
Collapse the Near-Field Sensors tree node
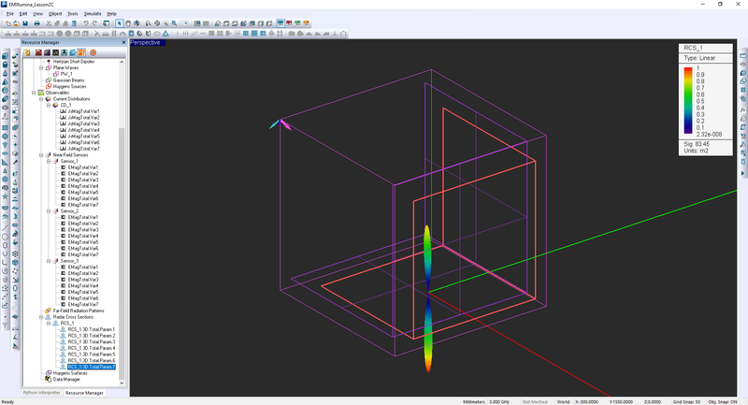pos(41,155)
